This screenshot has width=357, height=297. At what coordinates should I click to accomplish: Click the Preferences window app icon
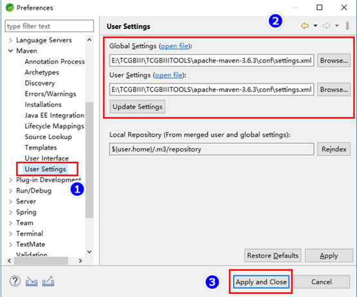point(10,8)
